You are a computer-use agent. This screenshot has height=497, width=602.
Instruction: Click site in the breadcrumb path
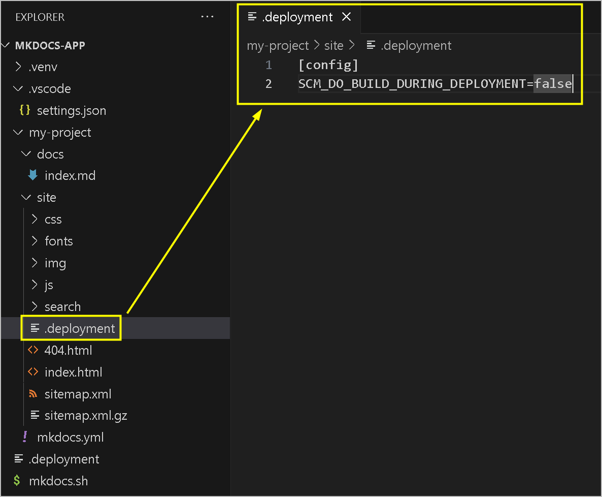[334, 46]
